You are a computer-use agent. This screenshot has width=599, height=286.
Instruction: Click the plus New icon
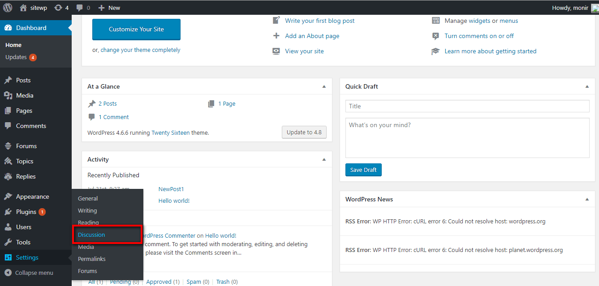click(101, 8)
